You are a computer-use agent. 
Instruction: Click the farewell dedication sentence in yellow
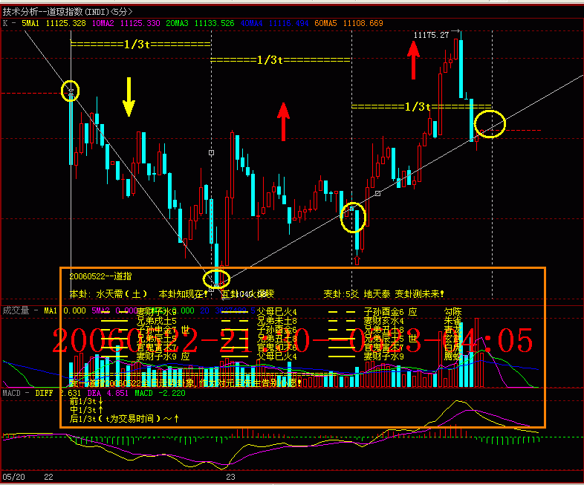pos(186,383)
